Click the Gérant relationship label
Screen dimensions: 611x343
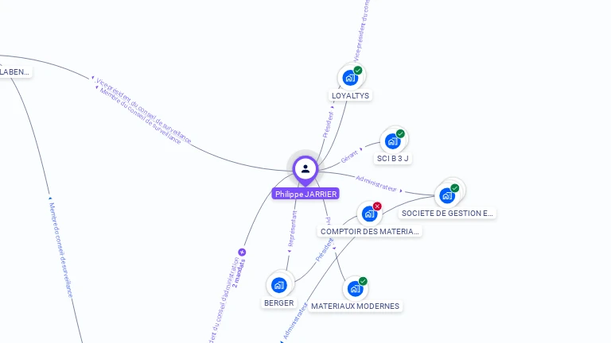pos(349,156)
